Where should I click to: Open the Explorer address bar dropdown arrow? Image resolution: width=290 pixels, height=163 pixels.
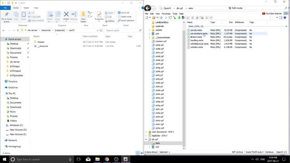coord(97,30)
